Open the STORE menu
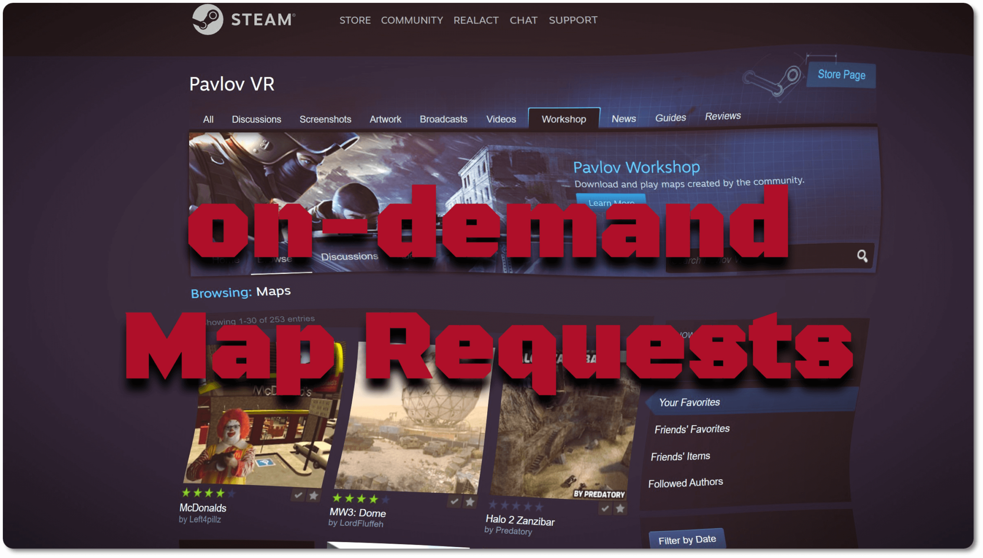This screenshot has height=558, width=983. point(355,20)
